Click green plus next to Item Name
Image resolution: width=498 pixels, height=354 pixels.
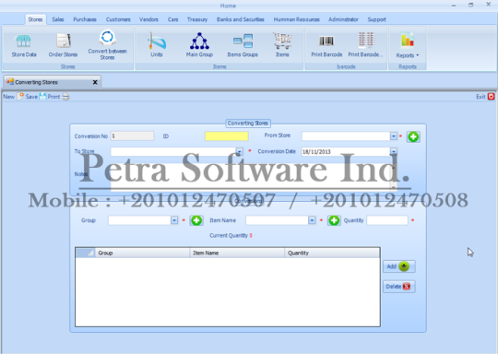point(334,220)
